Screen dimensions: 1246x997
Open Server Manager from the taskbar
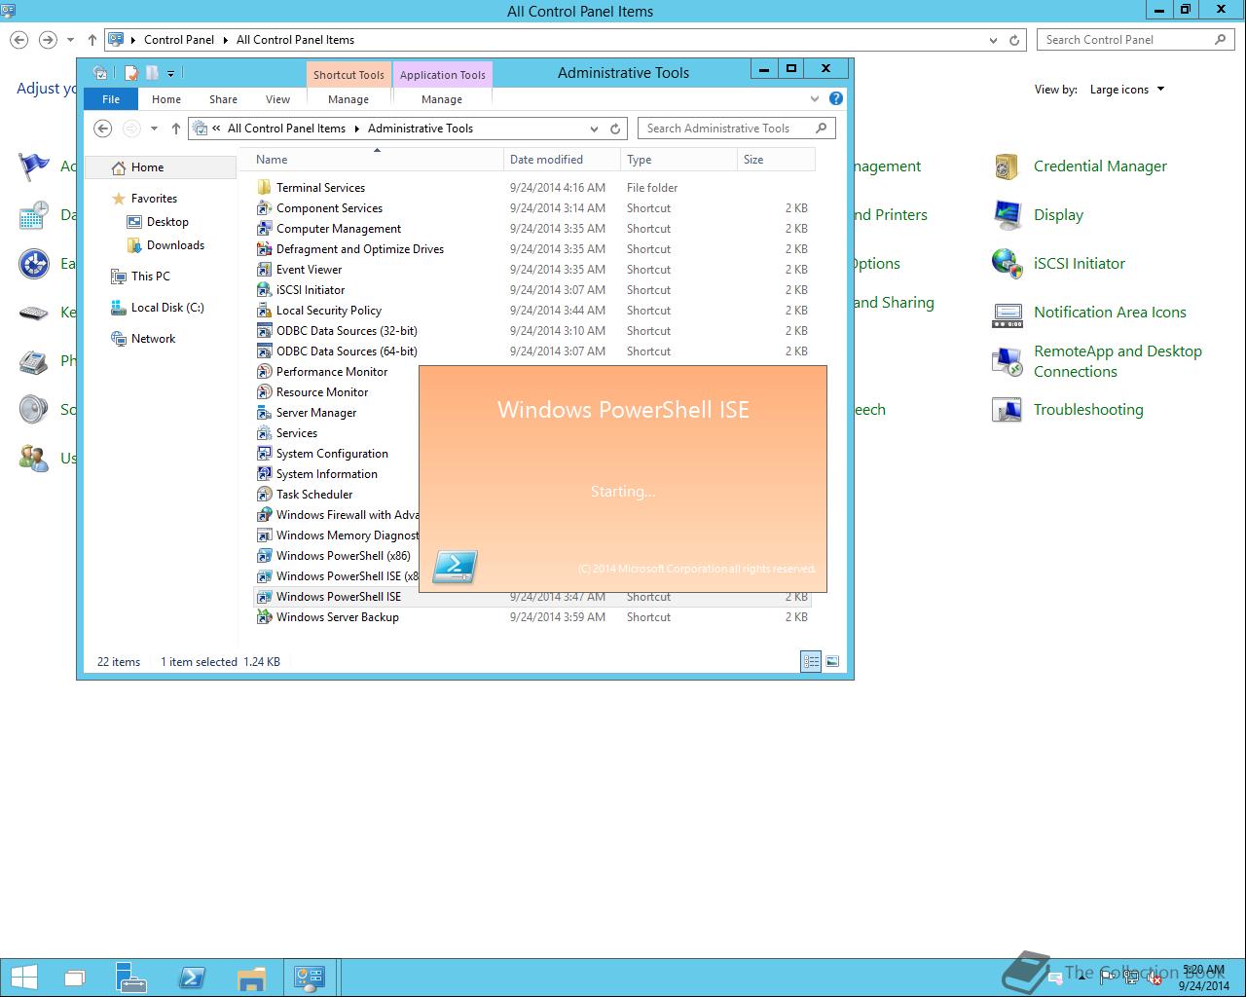[x=130, y=978]
